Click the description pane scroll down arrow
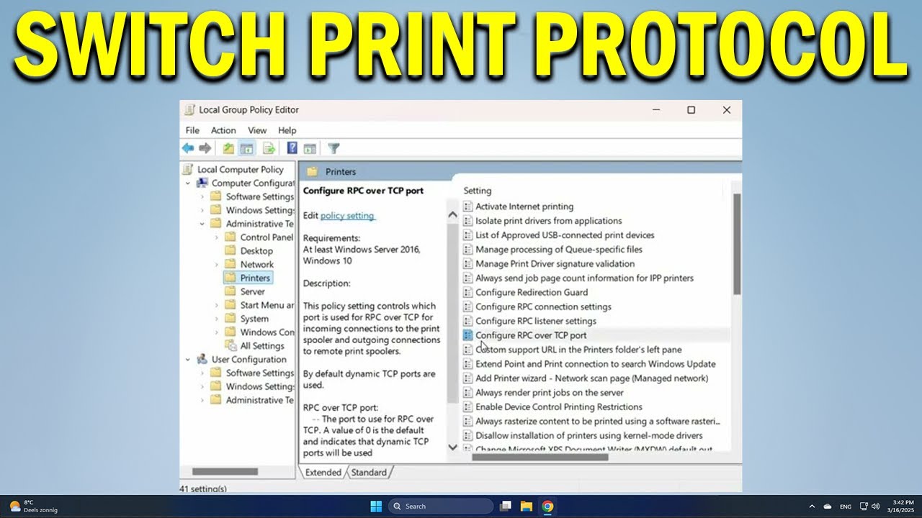The image size is (922, 518). click(x=452, y=447)
